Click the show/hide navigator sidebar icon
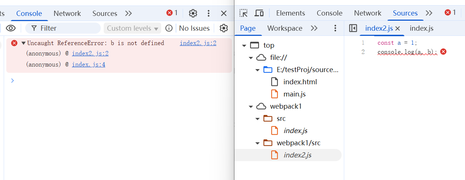The height and width of the screenshot is (180, 465). pos(353,28)
